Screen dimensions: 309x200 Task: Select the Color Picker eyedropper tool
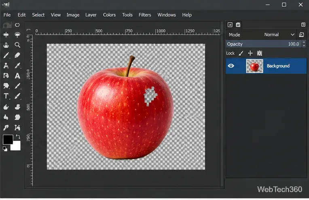[17, 66]
